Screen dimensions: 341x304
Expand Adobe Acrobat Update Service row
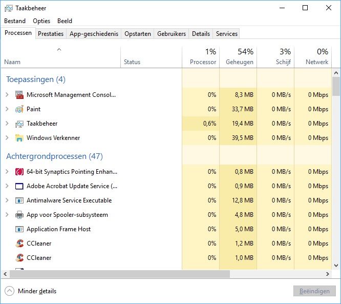click(x=7, y=186)
